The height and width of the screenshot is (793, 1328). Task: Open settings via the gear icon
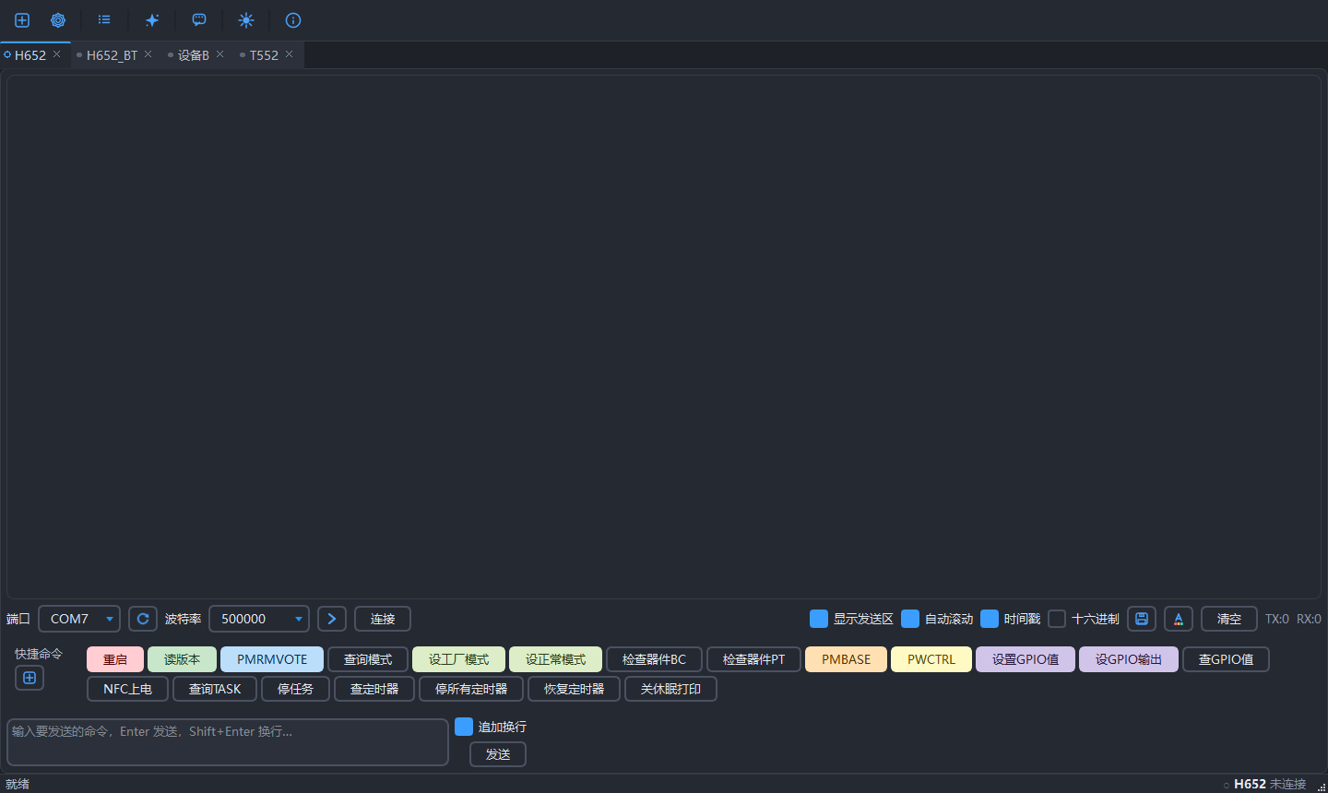58,20
